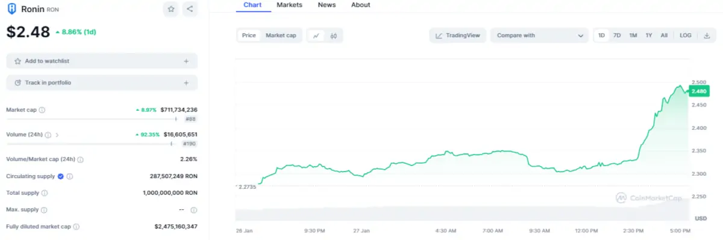The height and width of the screenshot is (240, 723).
Task: Open the Chart tab
Action: pyautogui.click(x=252, y=5)
